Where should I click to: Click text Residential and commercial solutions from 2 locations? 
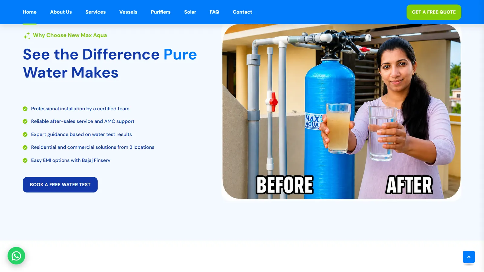click(93, 147)
